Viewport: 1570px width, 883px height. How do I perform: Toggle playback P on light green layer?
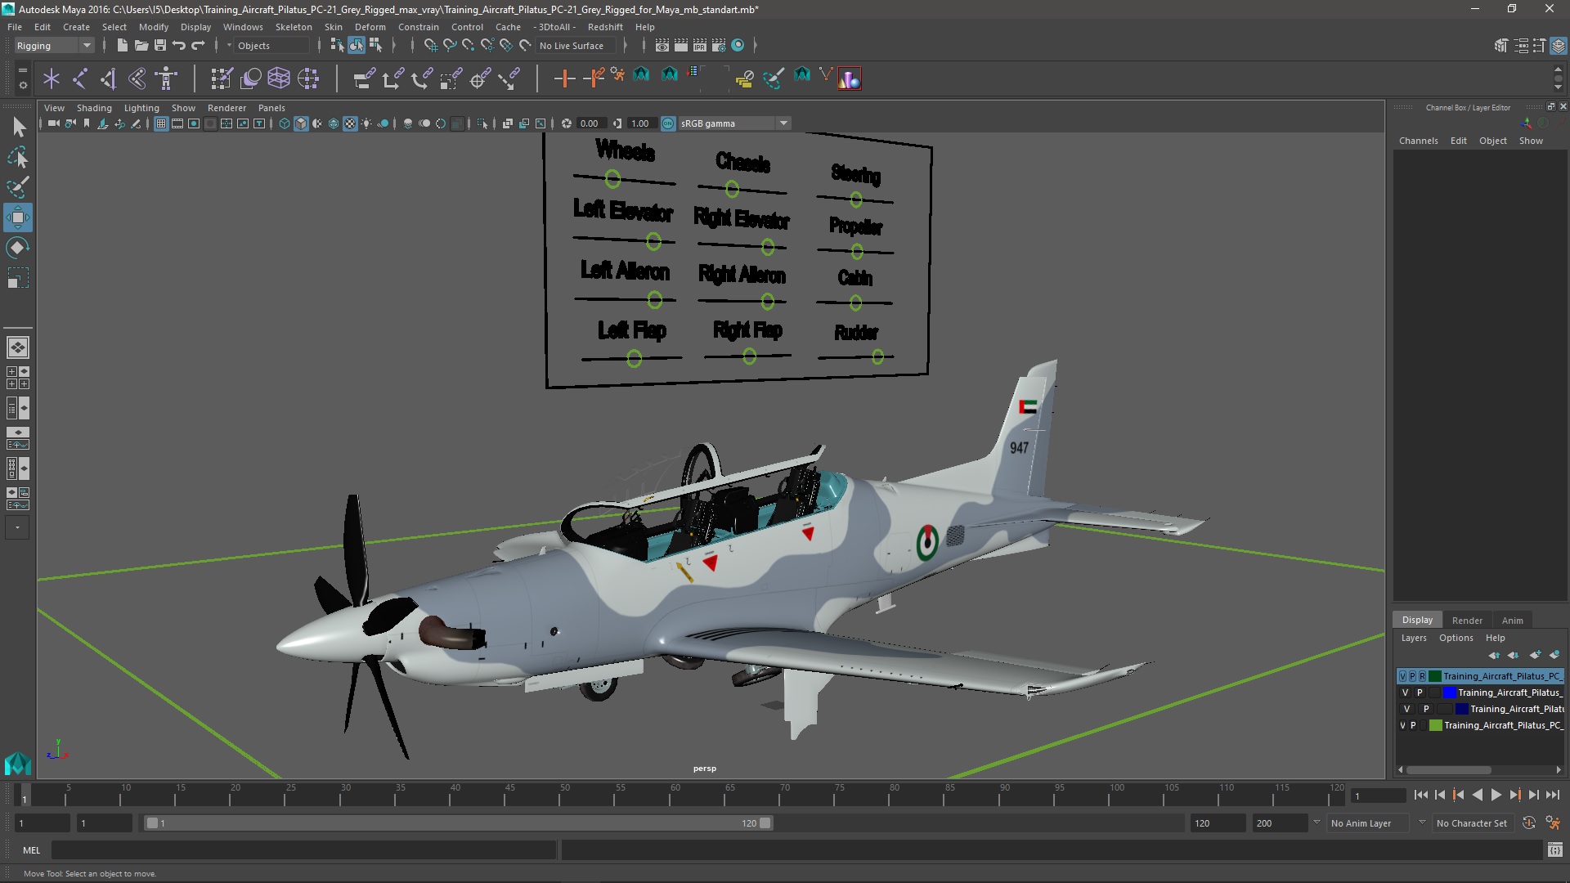pyautogui.click(x=1413, y=725)
